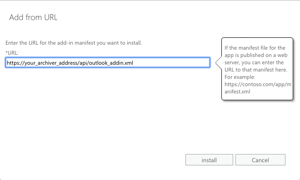Click the tooltip's pointer arrow beside URL field

(219, 62)
